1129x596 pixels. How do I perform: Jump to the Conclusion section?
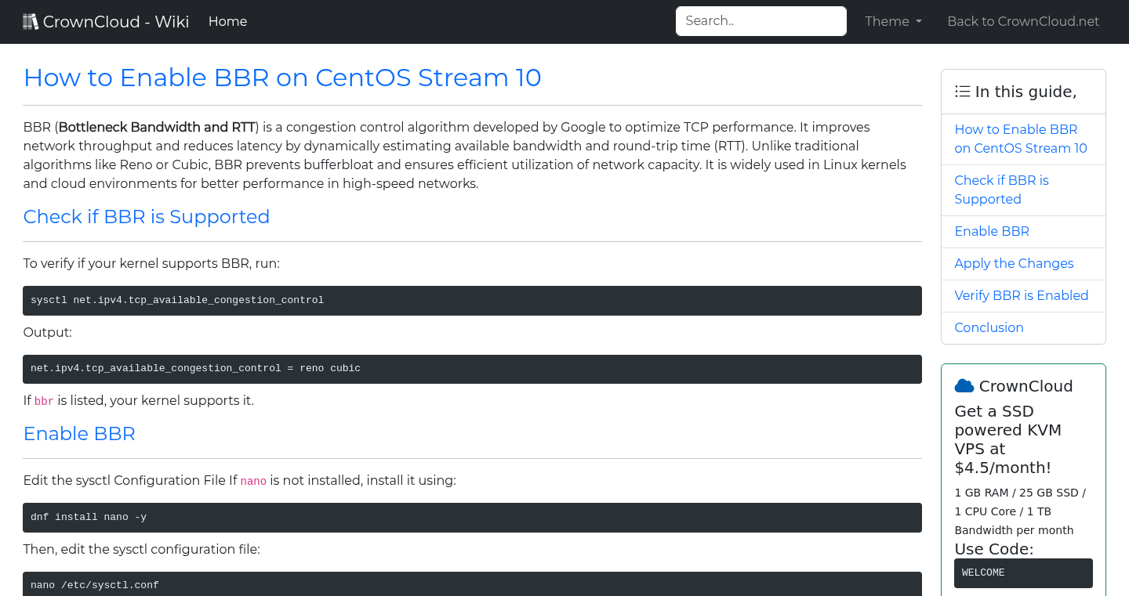click(989, 327)
